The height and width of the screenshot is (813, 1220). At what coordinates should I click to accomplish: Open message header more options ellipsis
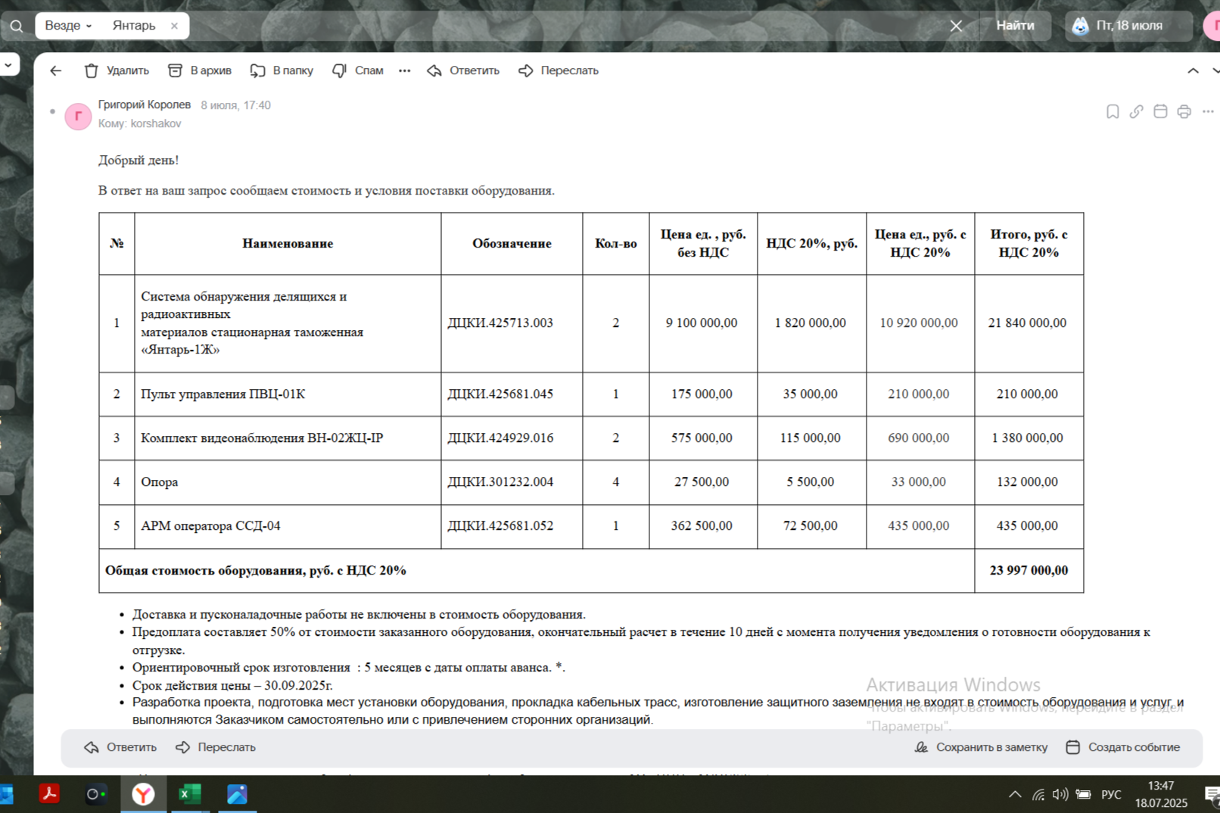[1208, 112]
